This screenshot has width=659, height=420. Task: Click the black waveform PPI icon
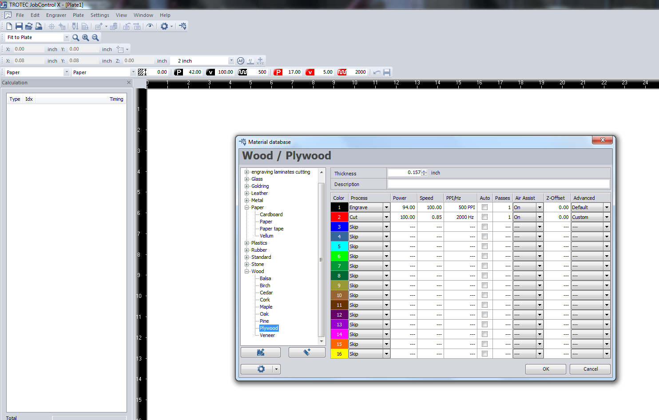[242, 72]
